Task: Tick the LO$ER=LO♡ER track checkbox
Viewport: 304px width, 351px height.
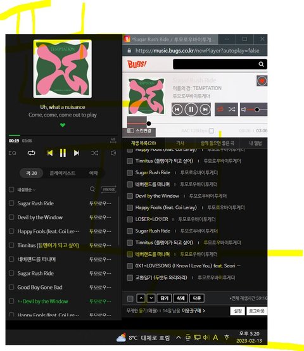Action: [x=130, y=219]
